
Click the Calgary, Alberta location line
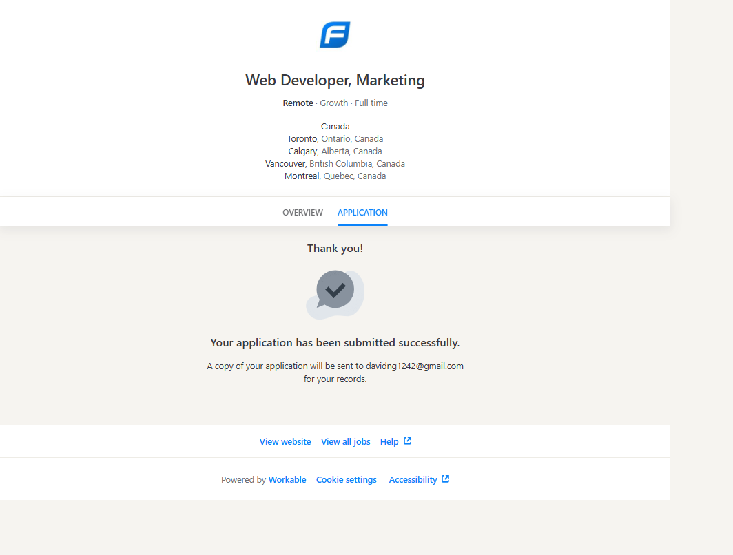tap(335, 151)
